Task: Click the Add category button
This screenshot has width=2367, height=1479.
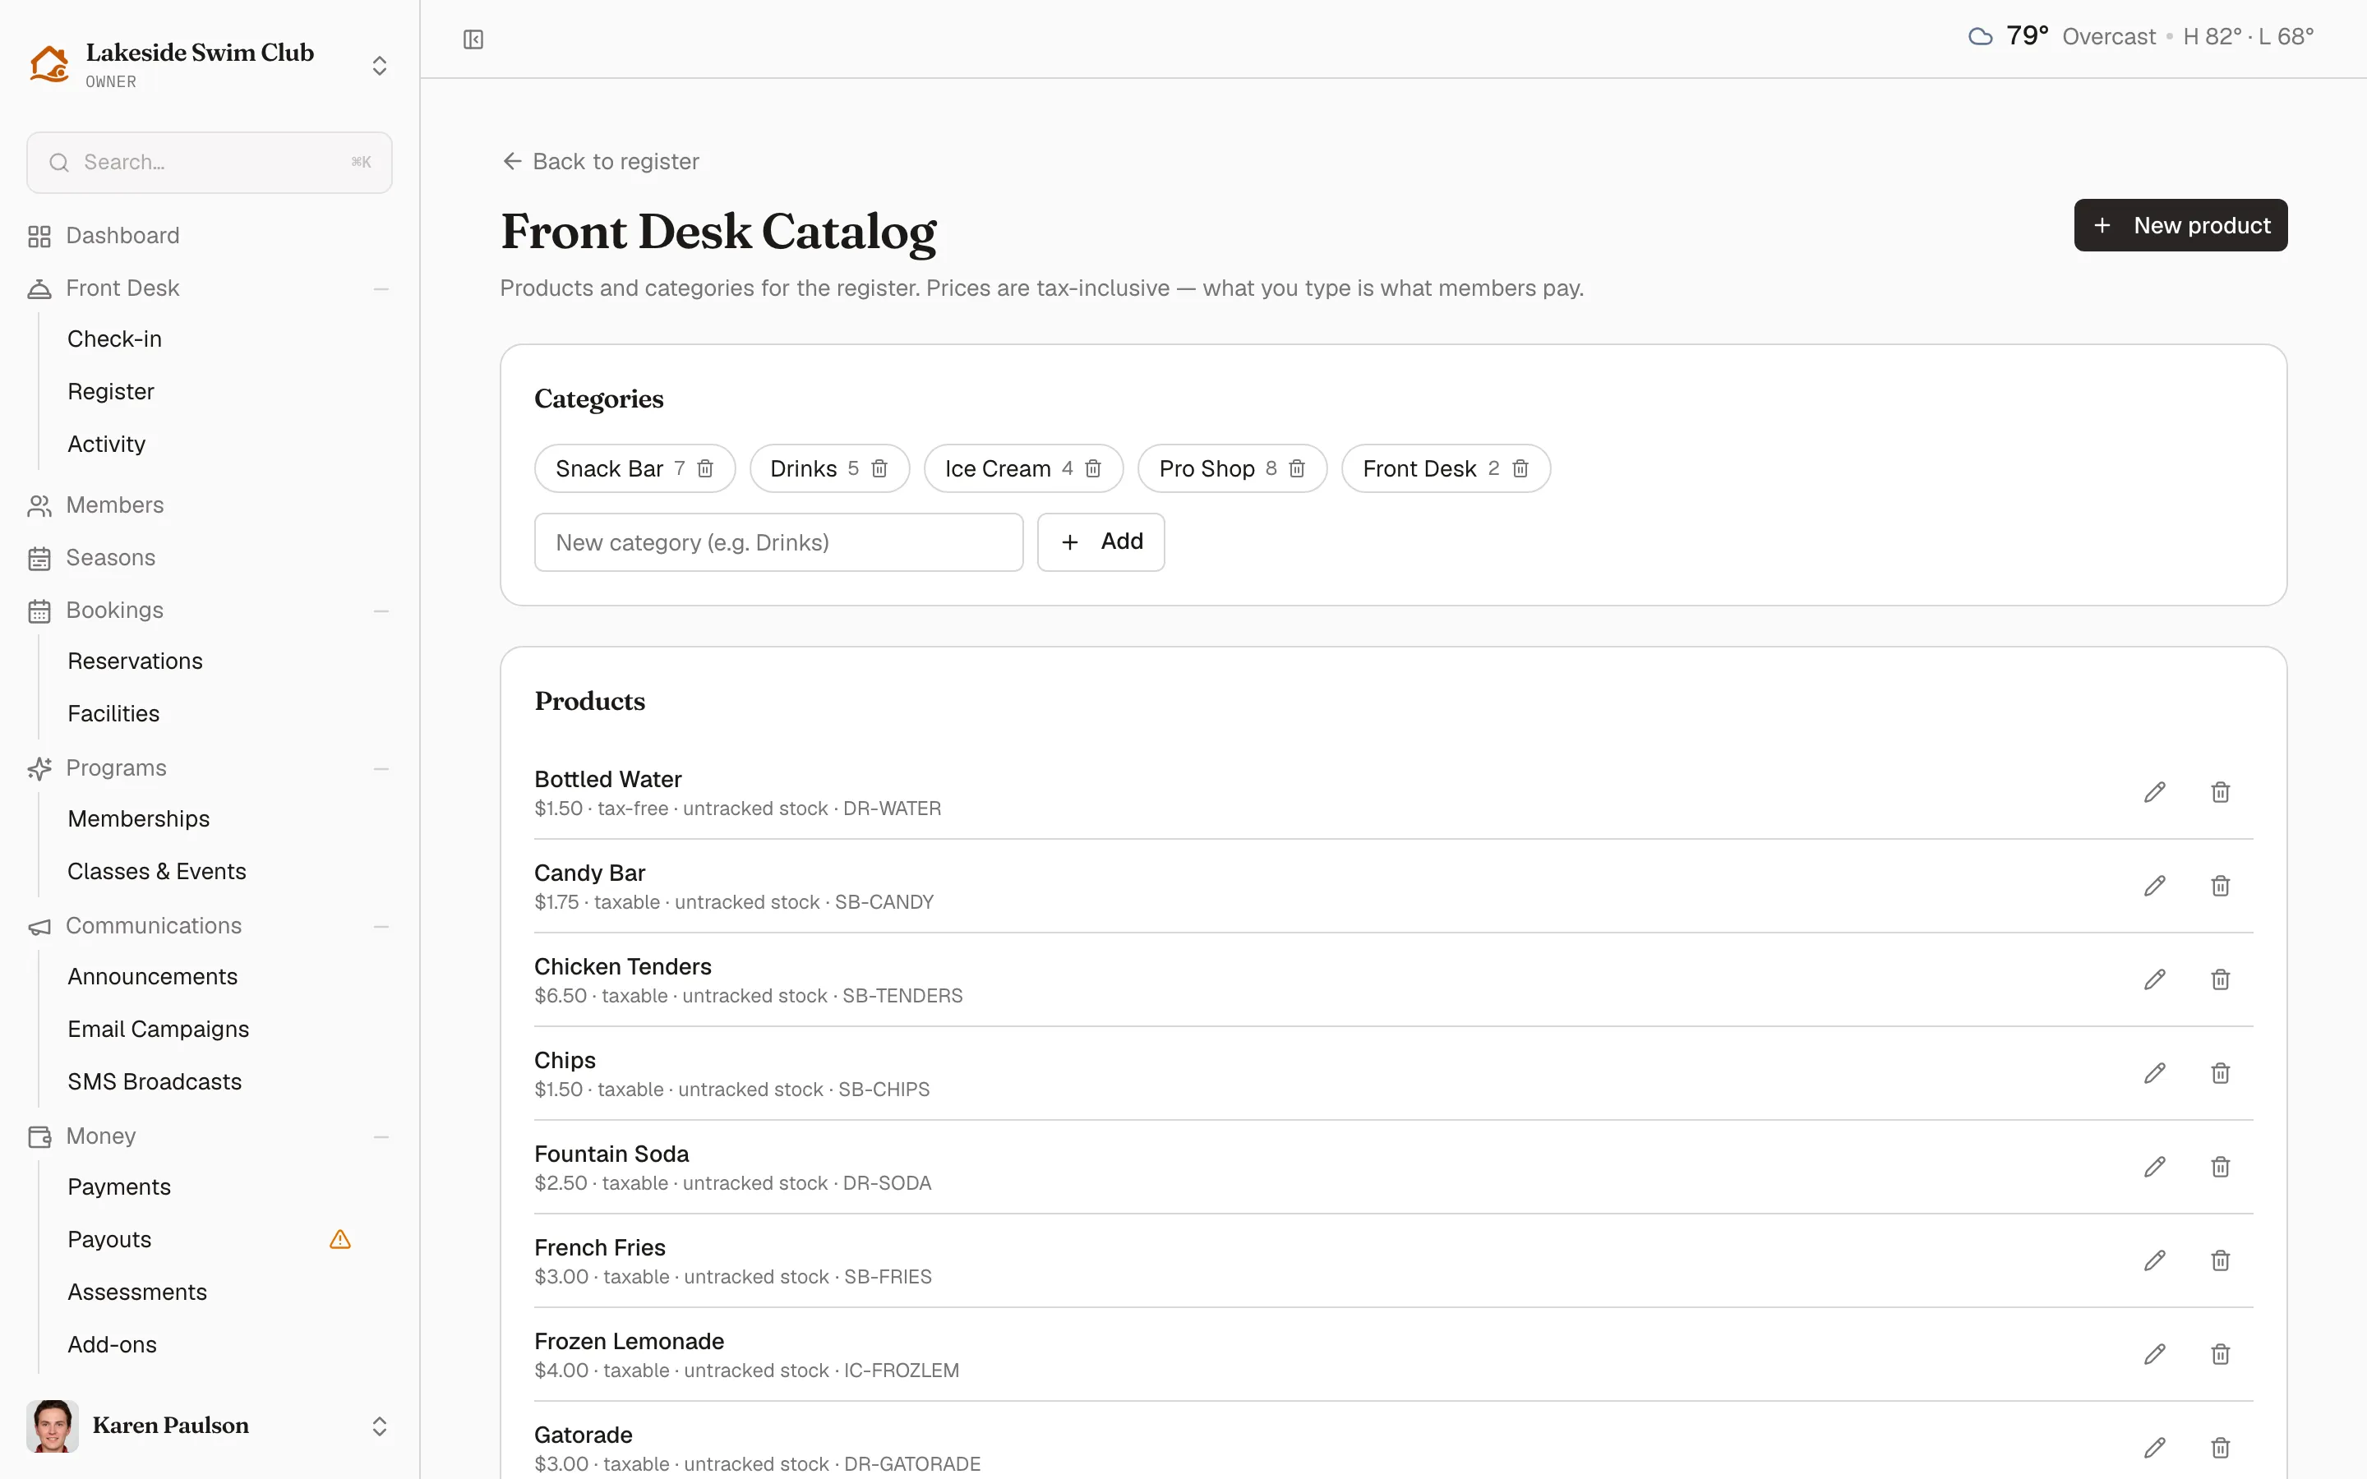Action: coord(1100,542)
